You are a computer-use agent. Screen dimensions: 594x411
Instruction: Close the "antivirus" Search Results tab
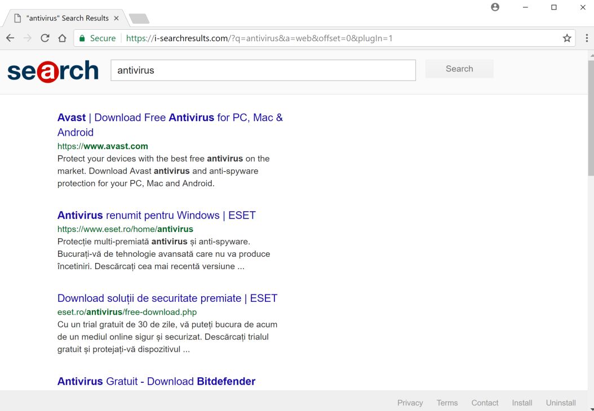[x=116, y=18]
